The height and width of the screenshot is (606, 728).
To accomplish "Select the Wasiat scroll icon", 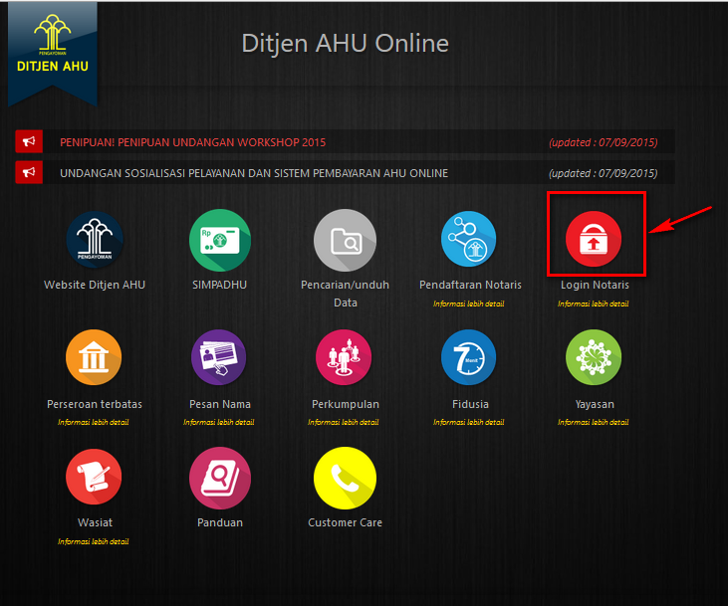I will [94, 478].
